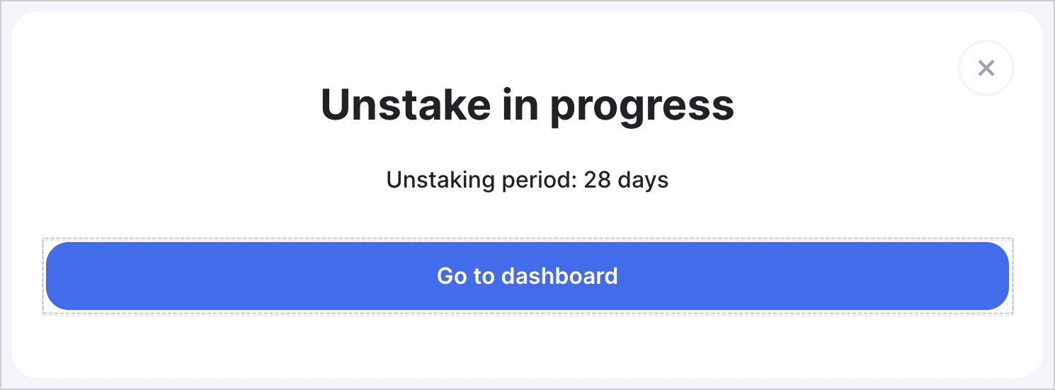Click the grey cross icon
This screenshot has width=1055, height=390.
click(986, 69)
